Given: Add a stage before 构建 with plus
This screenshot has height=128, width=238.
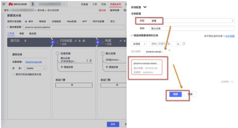Looking at the screenshot, I should pyautogui.click(x=98, y=42).
